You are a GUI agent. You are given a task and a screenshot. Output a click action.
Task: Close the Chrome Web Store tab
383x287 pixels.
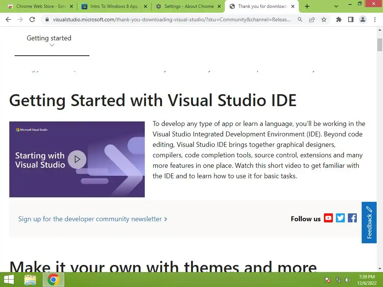click(71, 7)
